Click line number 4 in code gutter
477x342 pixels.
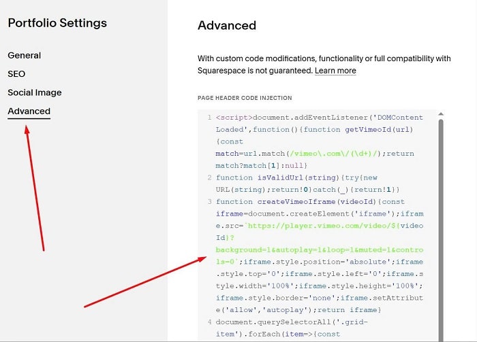click(x=209, y=322)
